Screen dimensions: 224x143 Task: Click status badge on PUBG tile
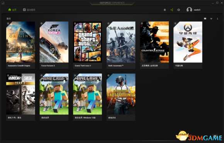109,75
